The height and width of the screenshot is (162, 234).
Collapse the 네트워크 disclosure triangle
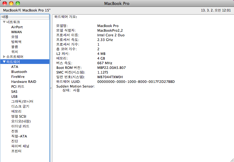coord(4,22)
